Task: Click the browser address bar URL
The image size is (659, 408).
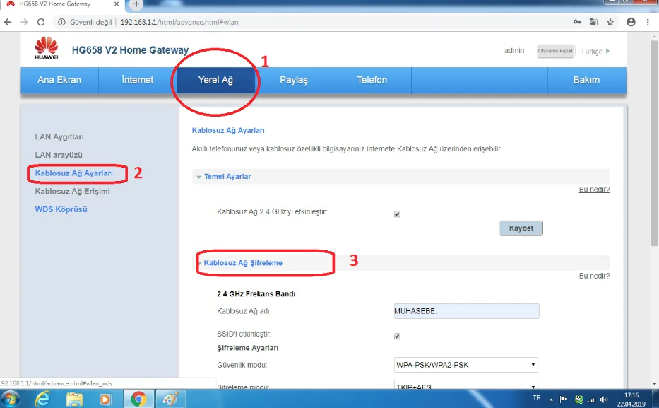Action: [179, 22]
